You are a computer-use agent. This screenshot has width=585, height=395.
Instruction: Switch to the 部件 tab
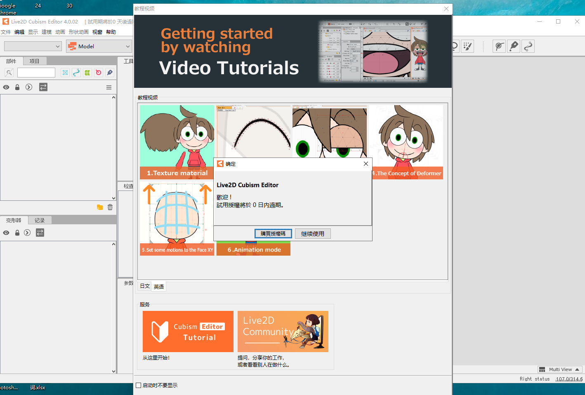pyautogui.click(x=11, y=61)
